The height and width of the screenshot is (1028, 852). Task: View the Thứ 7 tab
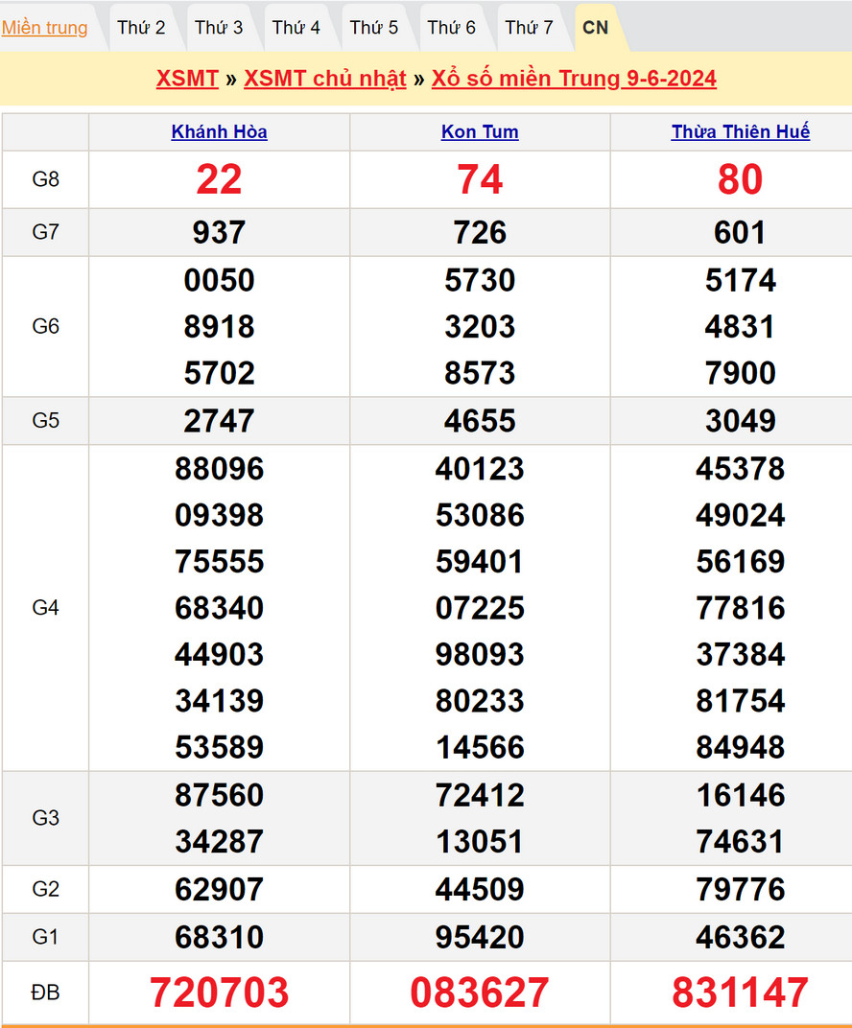529,28
